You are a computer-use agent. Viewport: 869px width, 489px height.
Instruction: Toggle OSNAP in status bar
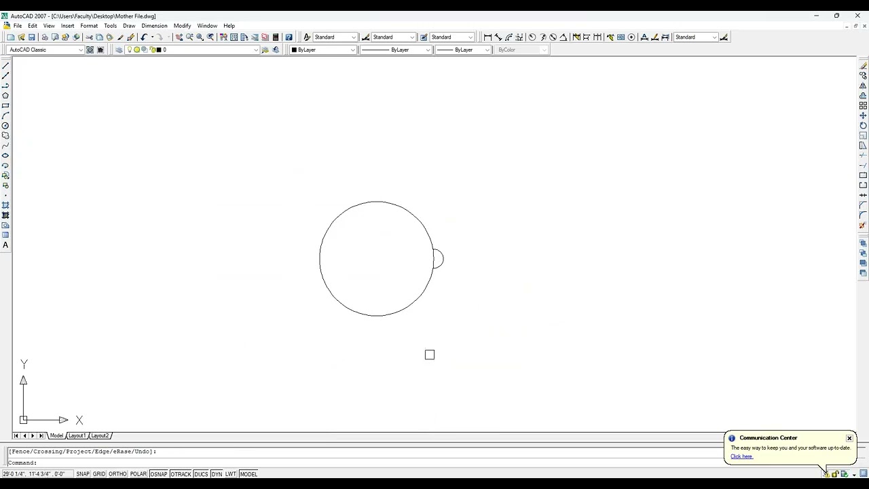click(x=159, y=474)
